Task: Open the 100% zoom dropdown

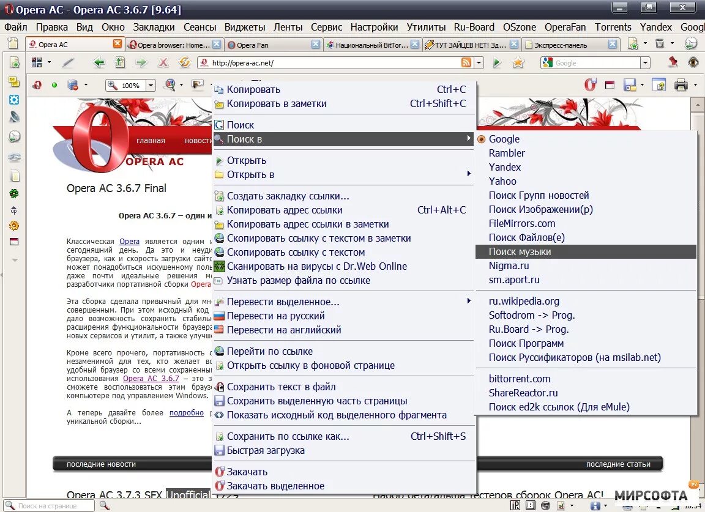Action: (151, 85)
